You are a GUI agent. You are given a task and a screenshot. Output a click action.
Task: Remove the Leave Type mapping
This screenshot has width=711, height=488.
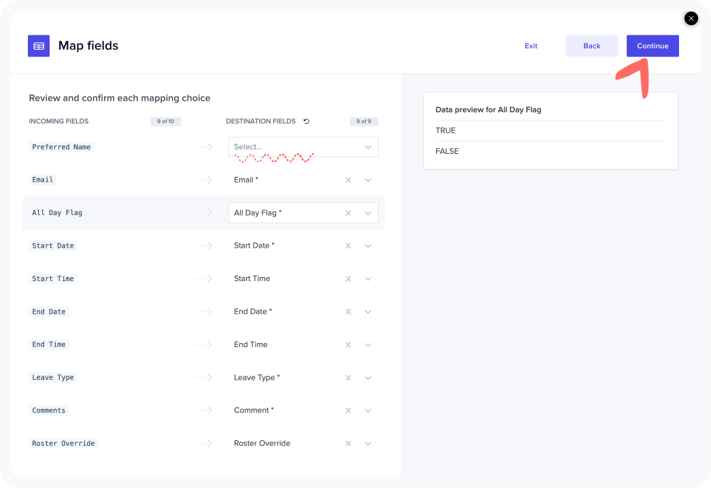point(348,378)
